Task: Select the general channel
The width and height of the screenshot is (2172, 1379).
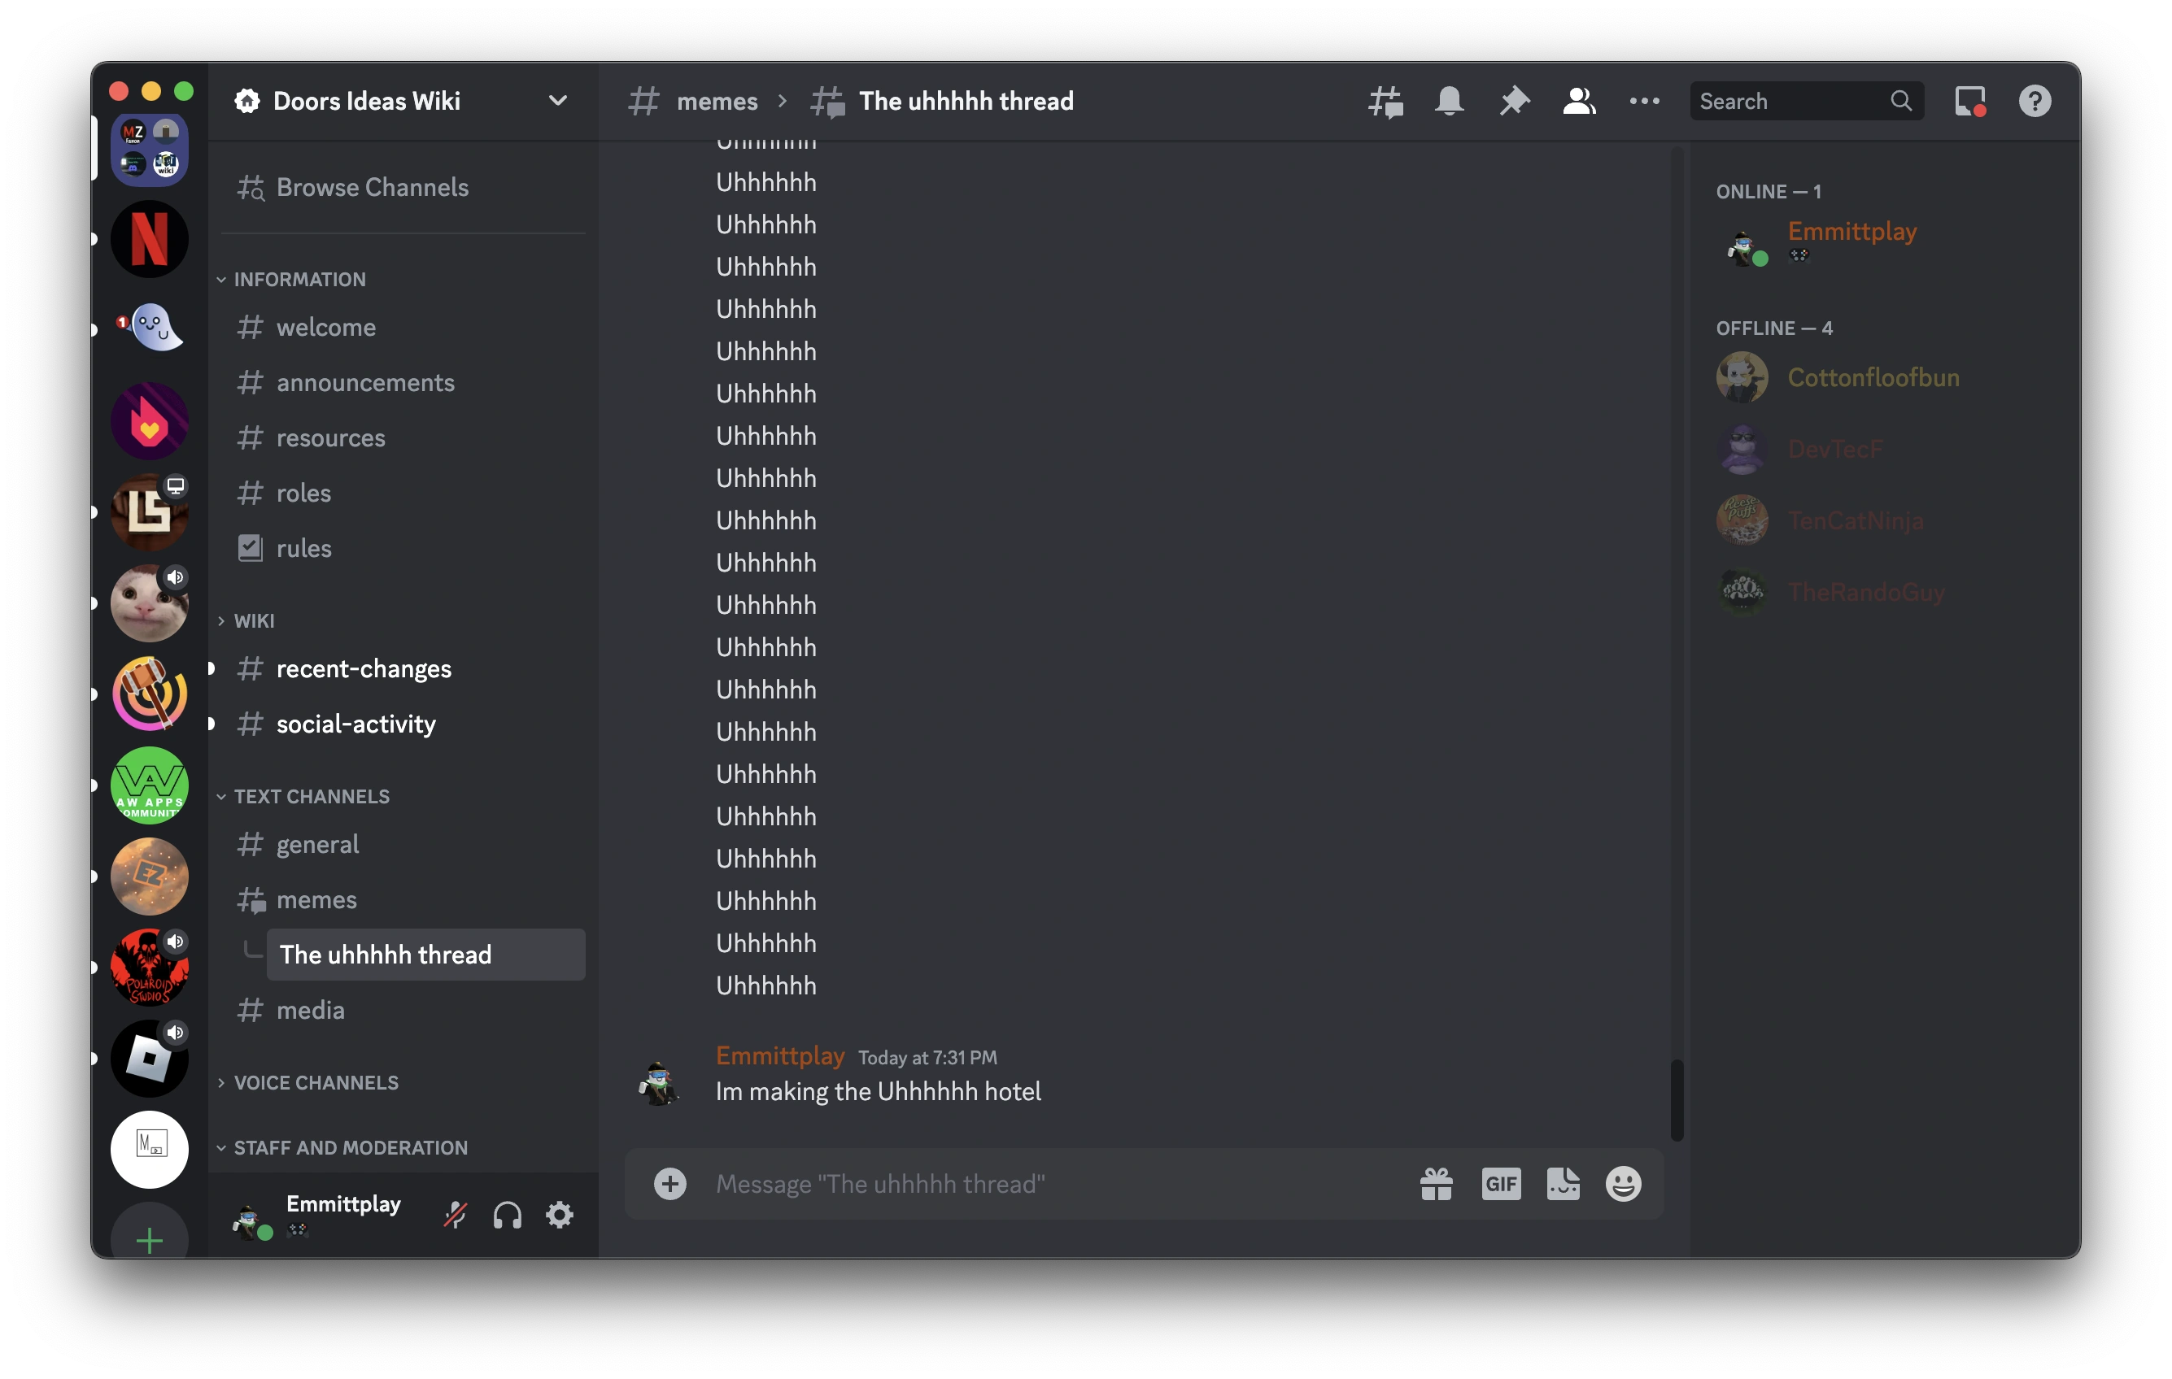Action: point(317,845)
